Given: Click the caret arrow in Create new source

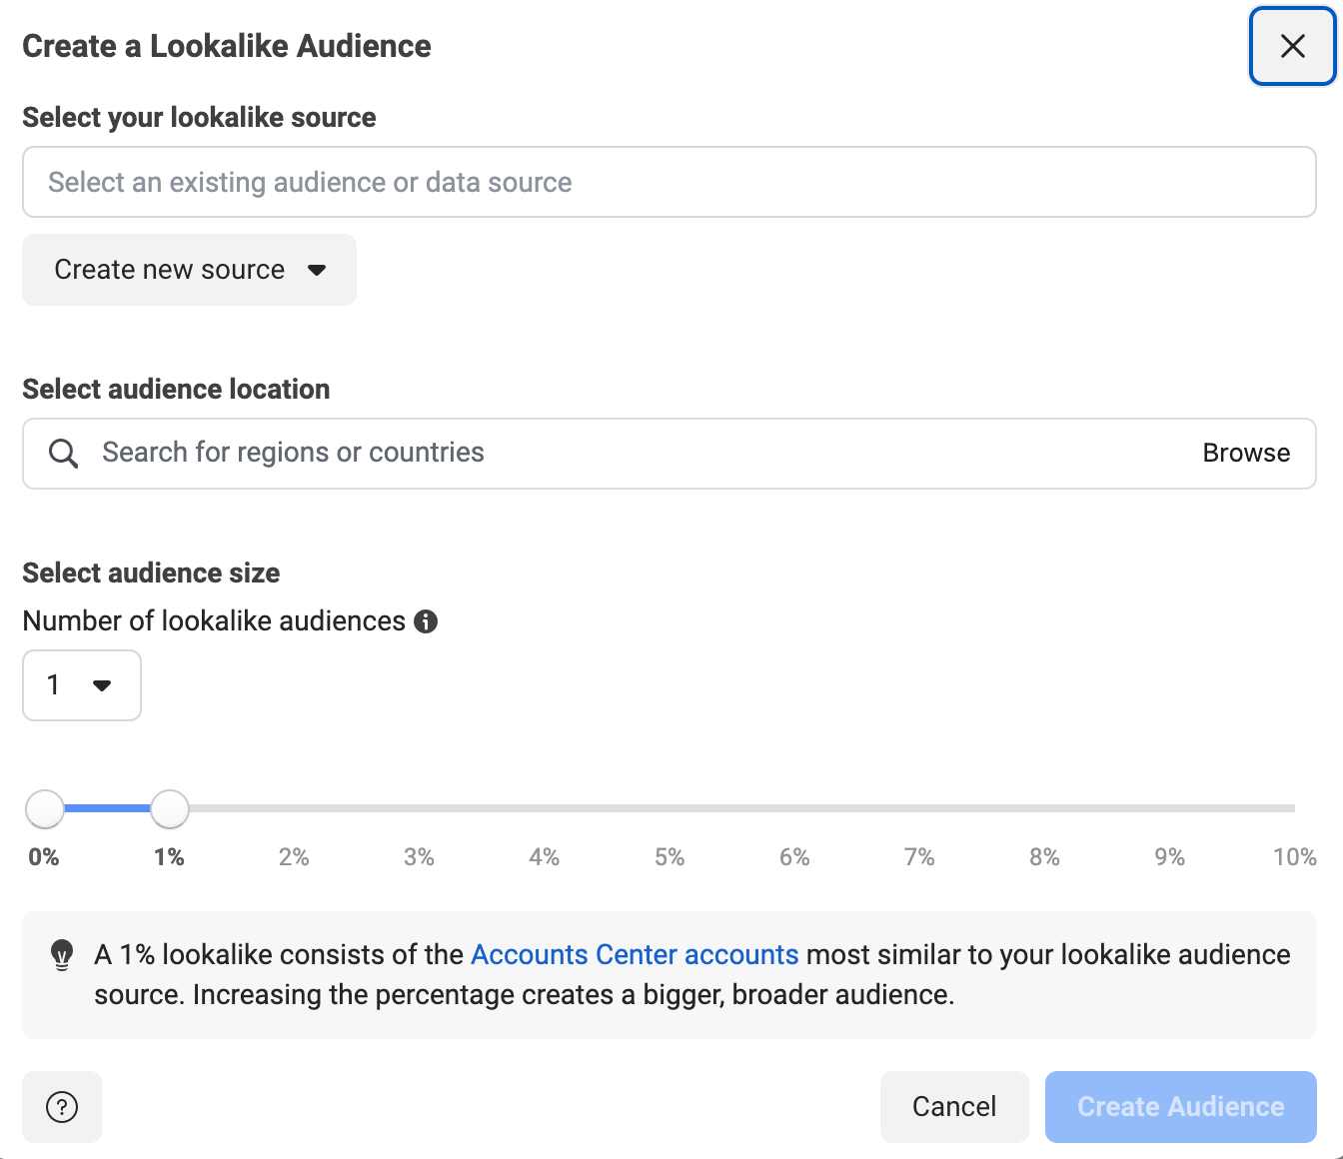Looking at the screenshot, I should click(317, 270).
